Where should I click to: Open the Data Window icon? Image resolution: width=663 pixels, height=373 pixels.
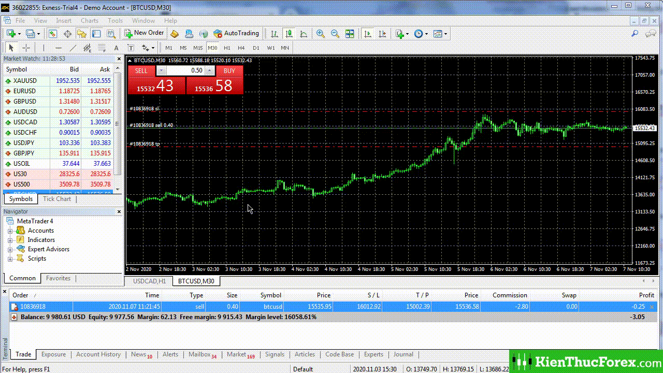click(67, 34)
